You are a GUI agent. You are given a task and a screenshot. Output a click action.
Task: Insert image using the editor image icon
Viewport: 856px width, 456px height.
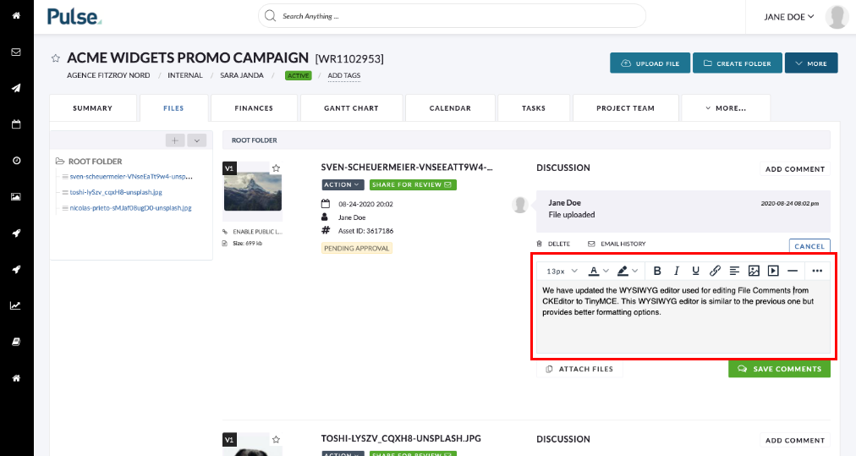[x=754, y=271]
